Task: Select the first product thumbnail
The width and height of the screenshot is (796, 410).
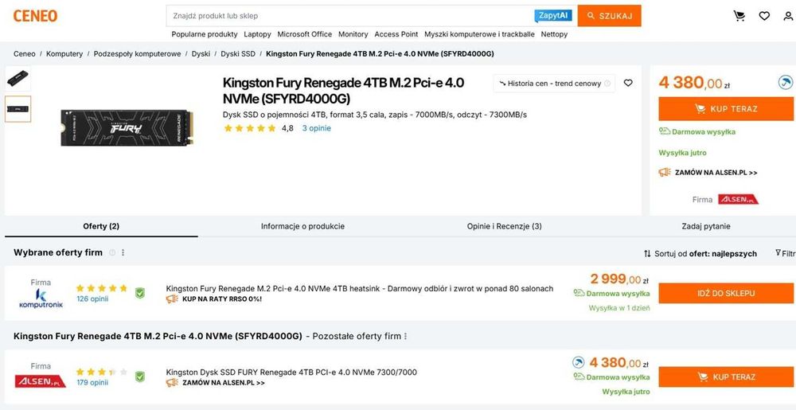Action: 18,79
